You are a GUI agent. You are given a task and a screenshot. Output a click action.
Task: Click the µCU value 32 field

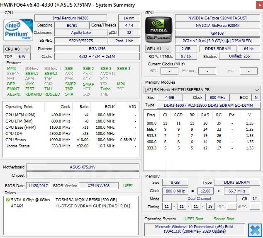click(x=129, y=33)
